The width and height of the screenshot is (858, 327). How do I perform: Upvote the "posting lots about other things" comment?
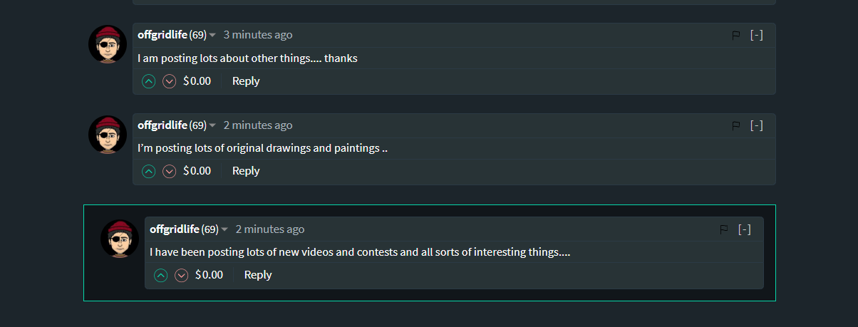148,81
